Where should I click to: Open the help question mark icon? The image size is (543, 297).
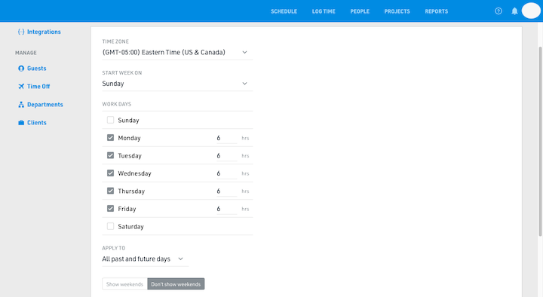[499, 11]
